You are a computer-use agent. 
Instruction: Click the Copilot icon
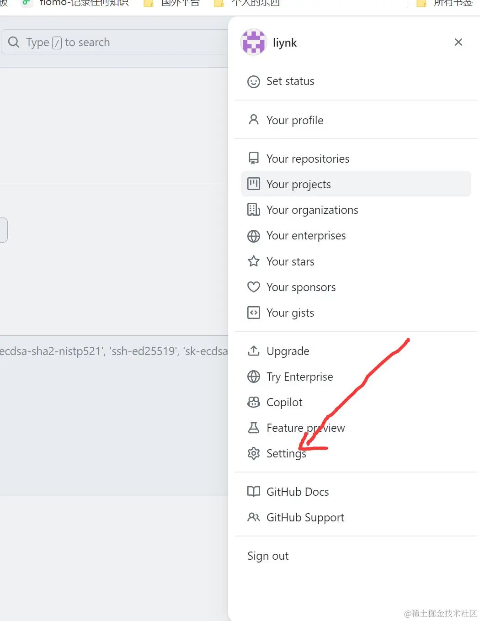click(x=253, y=402)
